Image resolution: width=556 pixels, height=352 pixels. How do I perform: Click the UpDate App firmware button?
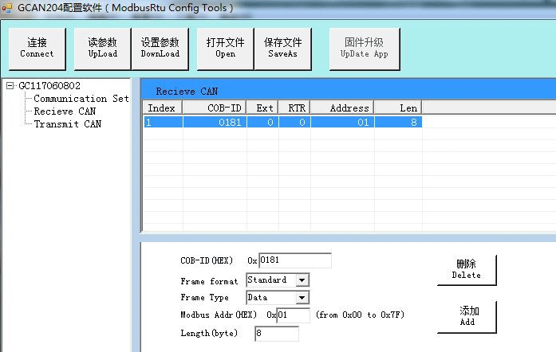coord(364,48)
